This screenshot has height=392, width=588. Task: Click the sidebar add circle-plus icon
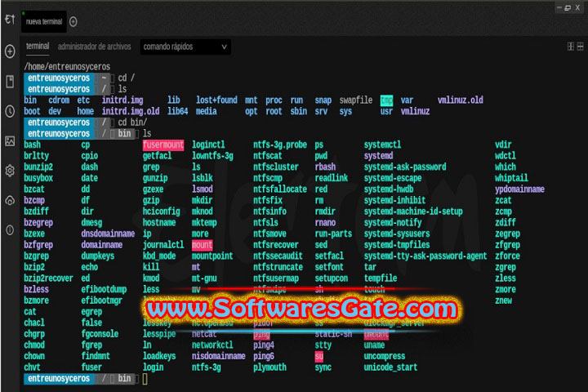[10, 51]
